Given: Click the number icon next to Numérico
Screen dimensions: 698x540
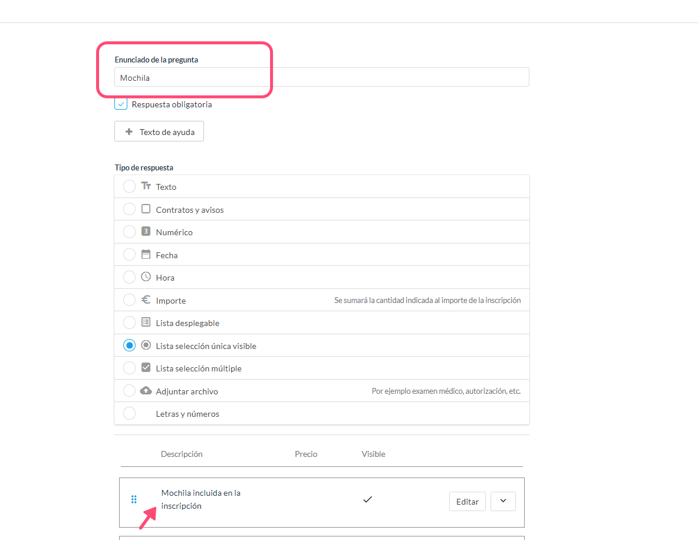Looking at the screenshot, I should tap(146, 232).
